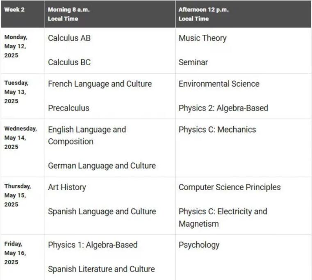Select the Monday, May 12, 2025 cell
Screen dimensions: 312x280
click(16, 46)
